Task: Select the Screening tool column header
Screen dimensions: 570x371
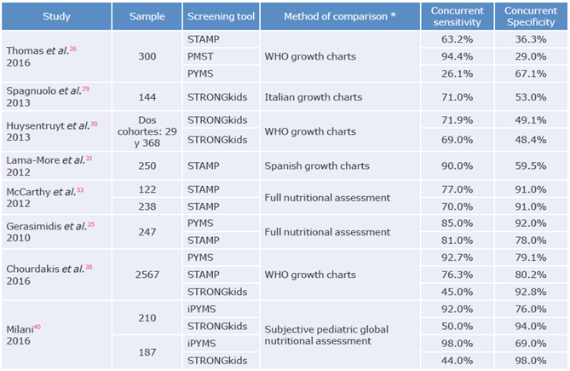Action: (220, 15)
